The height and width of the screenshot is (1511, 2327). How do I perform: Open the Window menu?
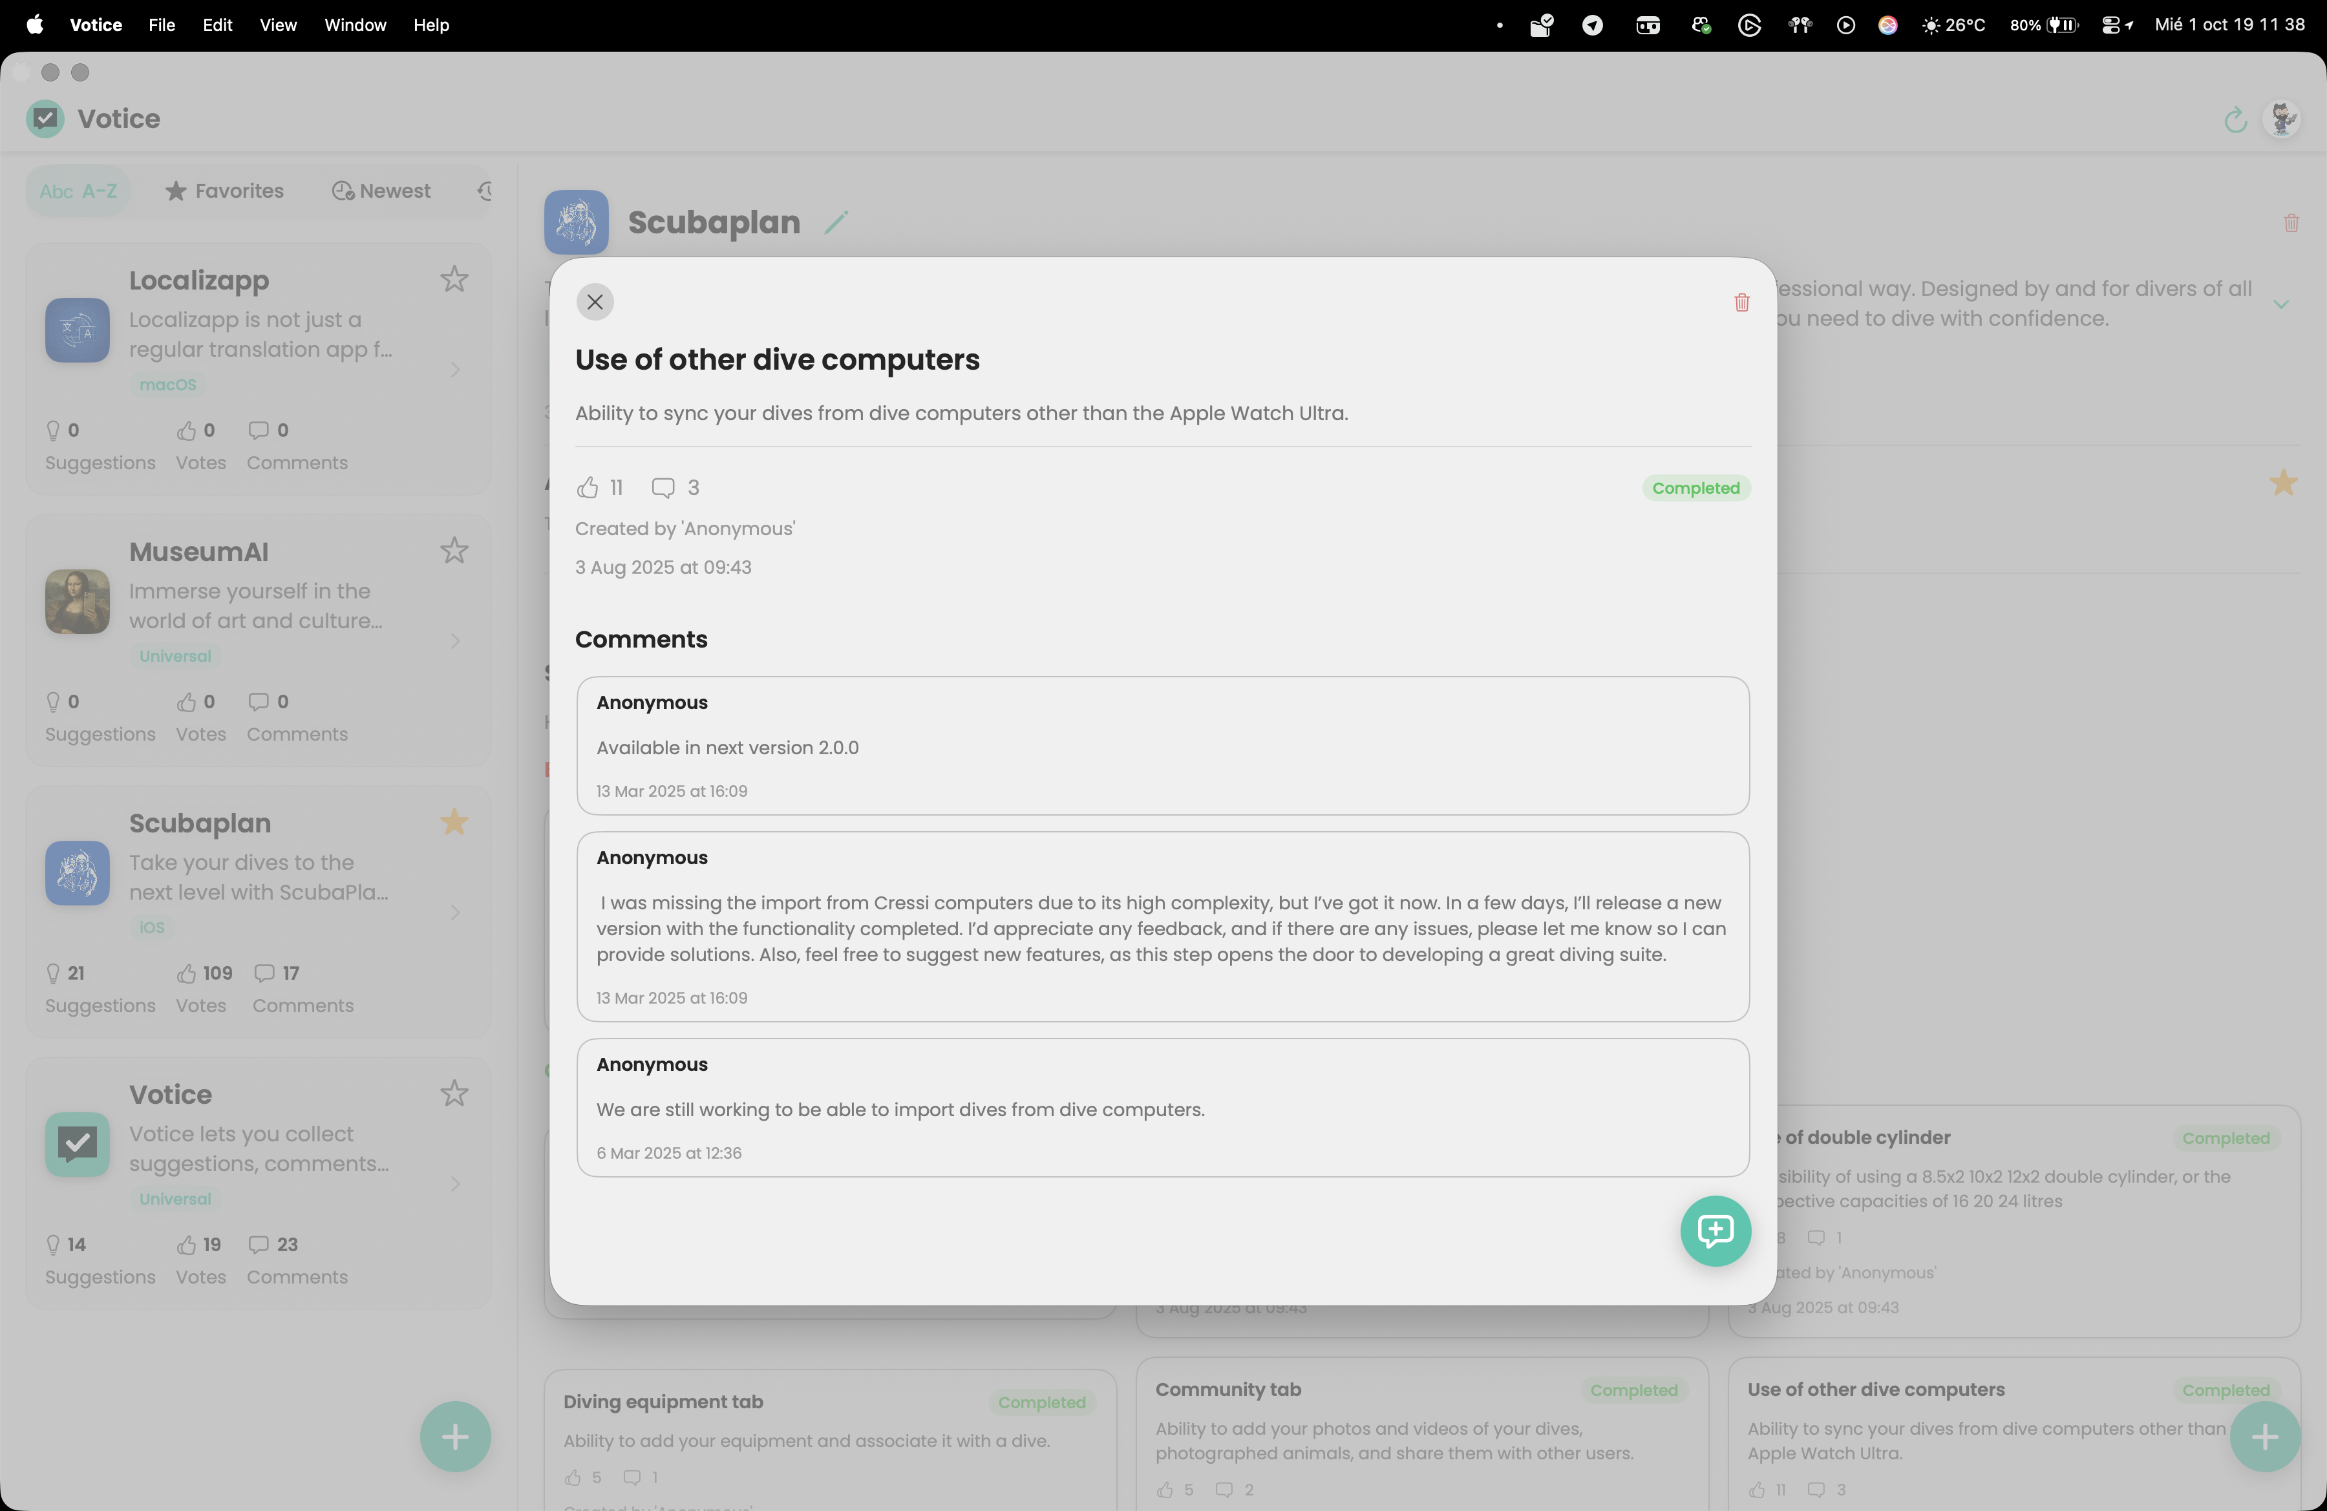[355, 25]
